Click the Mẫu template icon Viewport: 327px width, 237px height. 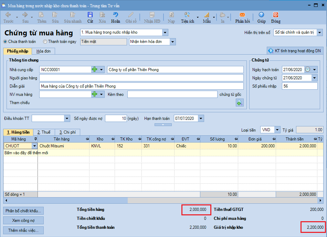click(207, 15)
